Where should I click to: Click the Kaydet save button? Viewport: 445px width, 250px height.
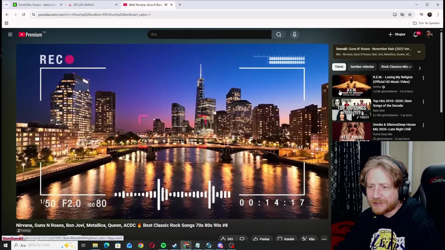[286, 239]
